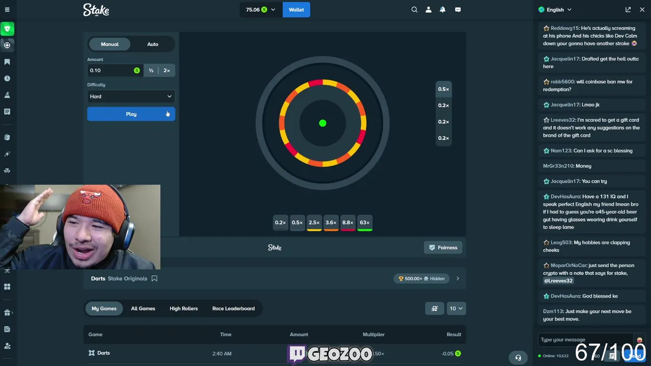651x366 pixels.
Task: Open the user profile icon
Action: (428, 10)
